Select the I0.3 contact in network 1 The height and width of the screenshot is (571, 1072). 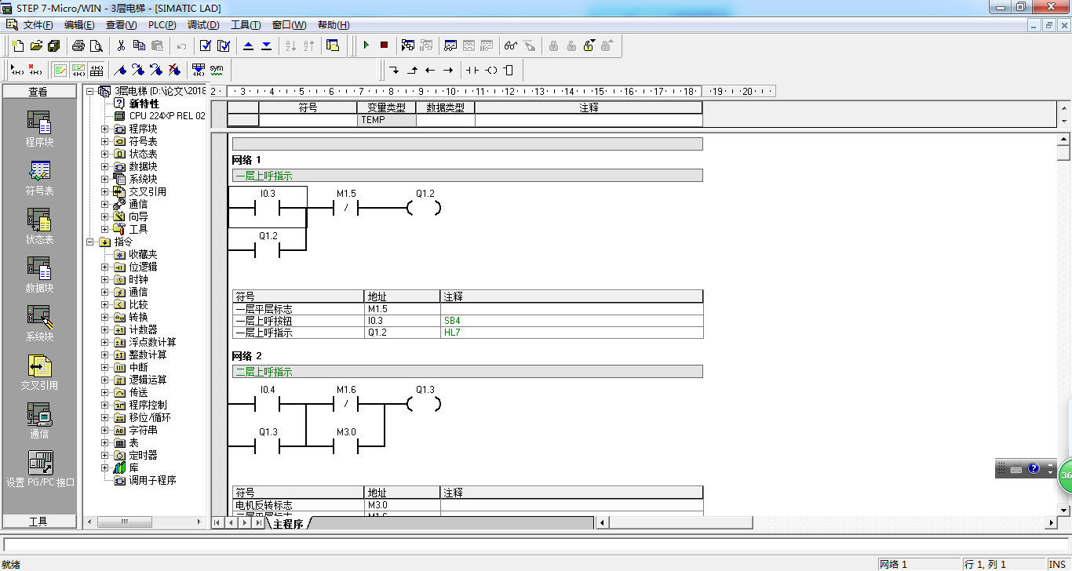[x=268, y=208]
